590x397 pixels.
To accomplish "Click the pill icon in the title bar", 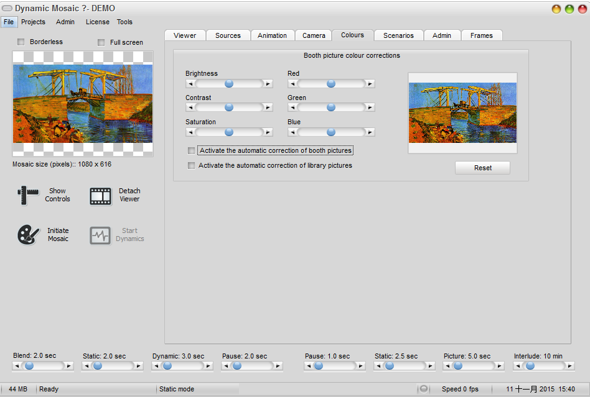I will click(x=7, y=8).
